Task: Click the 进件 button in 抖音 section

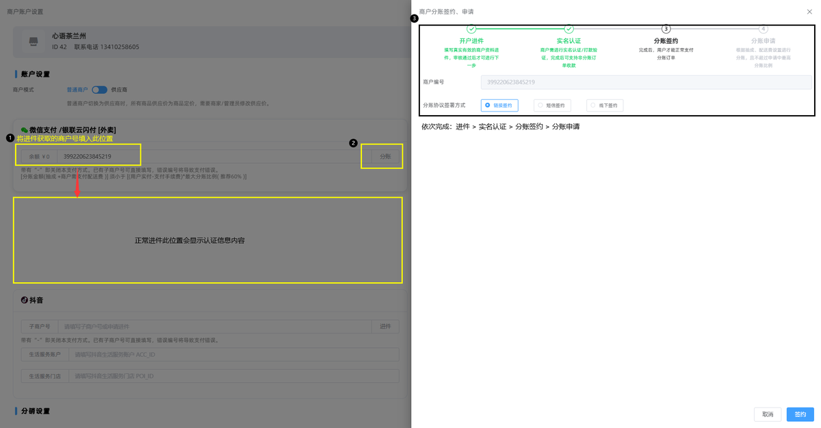Action: [385, 327]
